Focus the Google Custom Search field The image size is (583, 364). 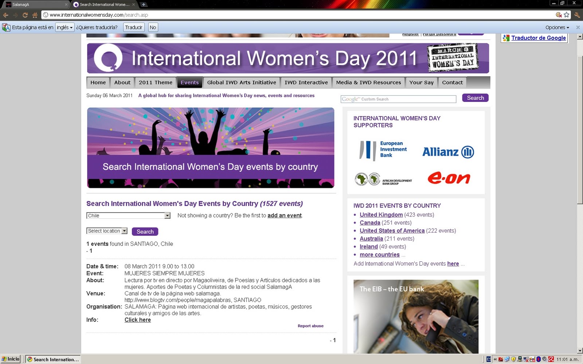click(x=398, y=99)
